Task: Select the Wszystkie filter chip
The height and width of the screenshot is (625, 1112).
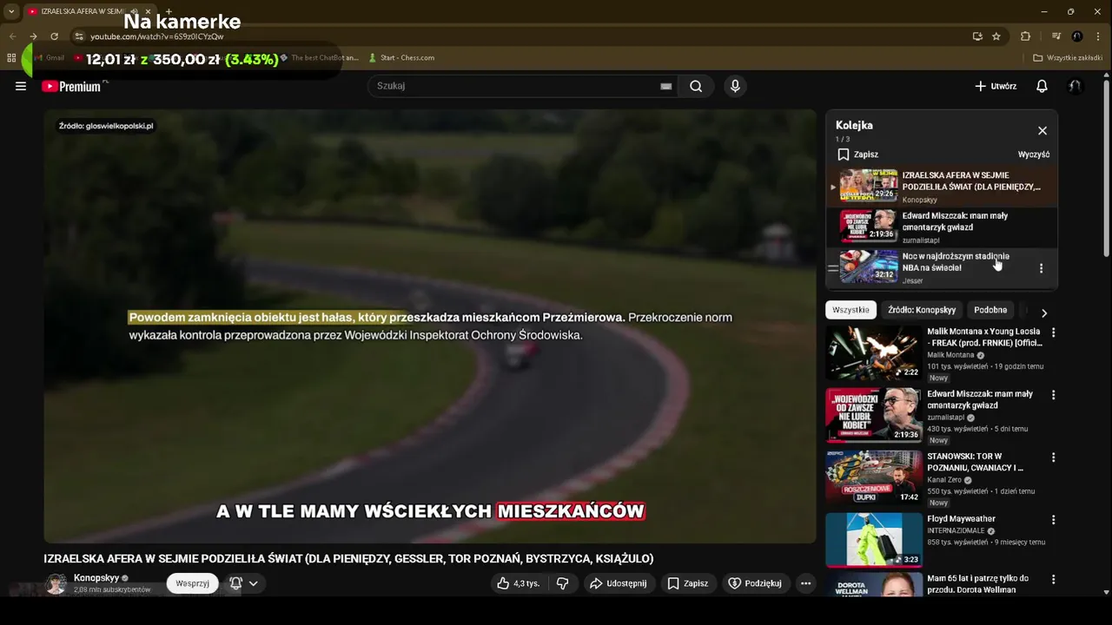Action: [x=851, y=310]
